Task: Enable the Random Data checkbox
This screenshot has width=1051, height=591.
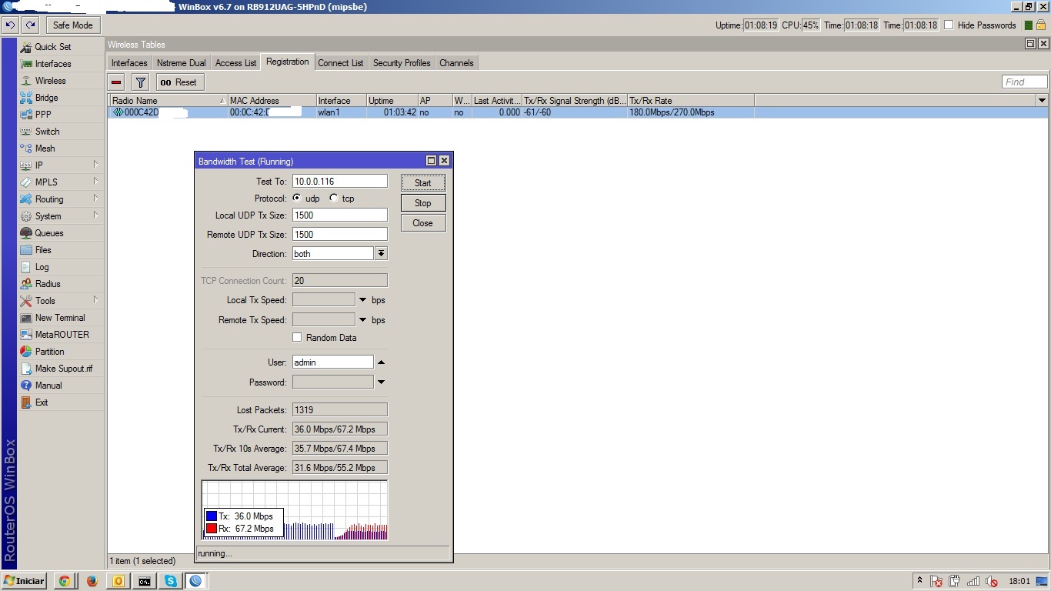Action: click(x=297, y=338)
